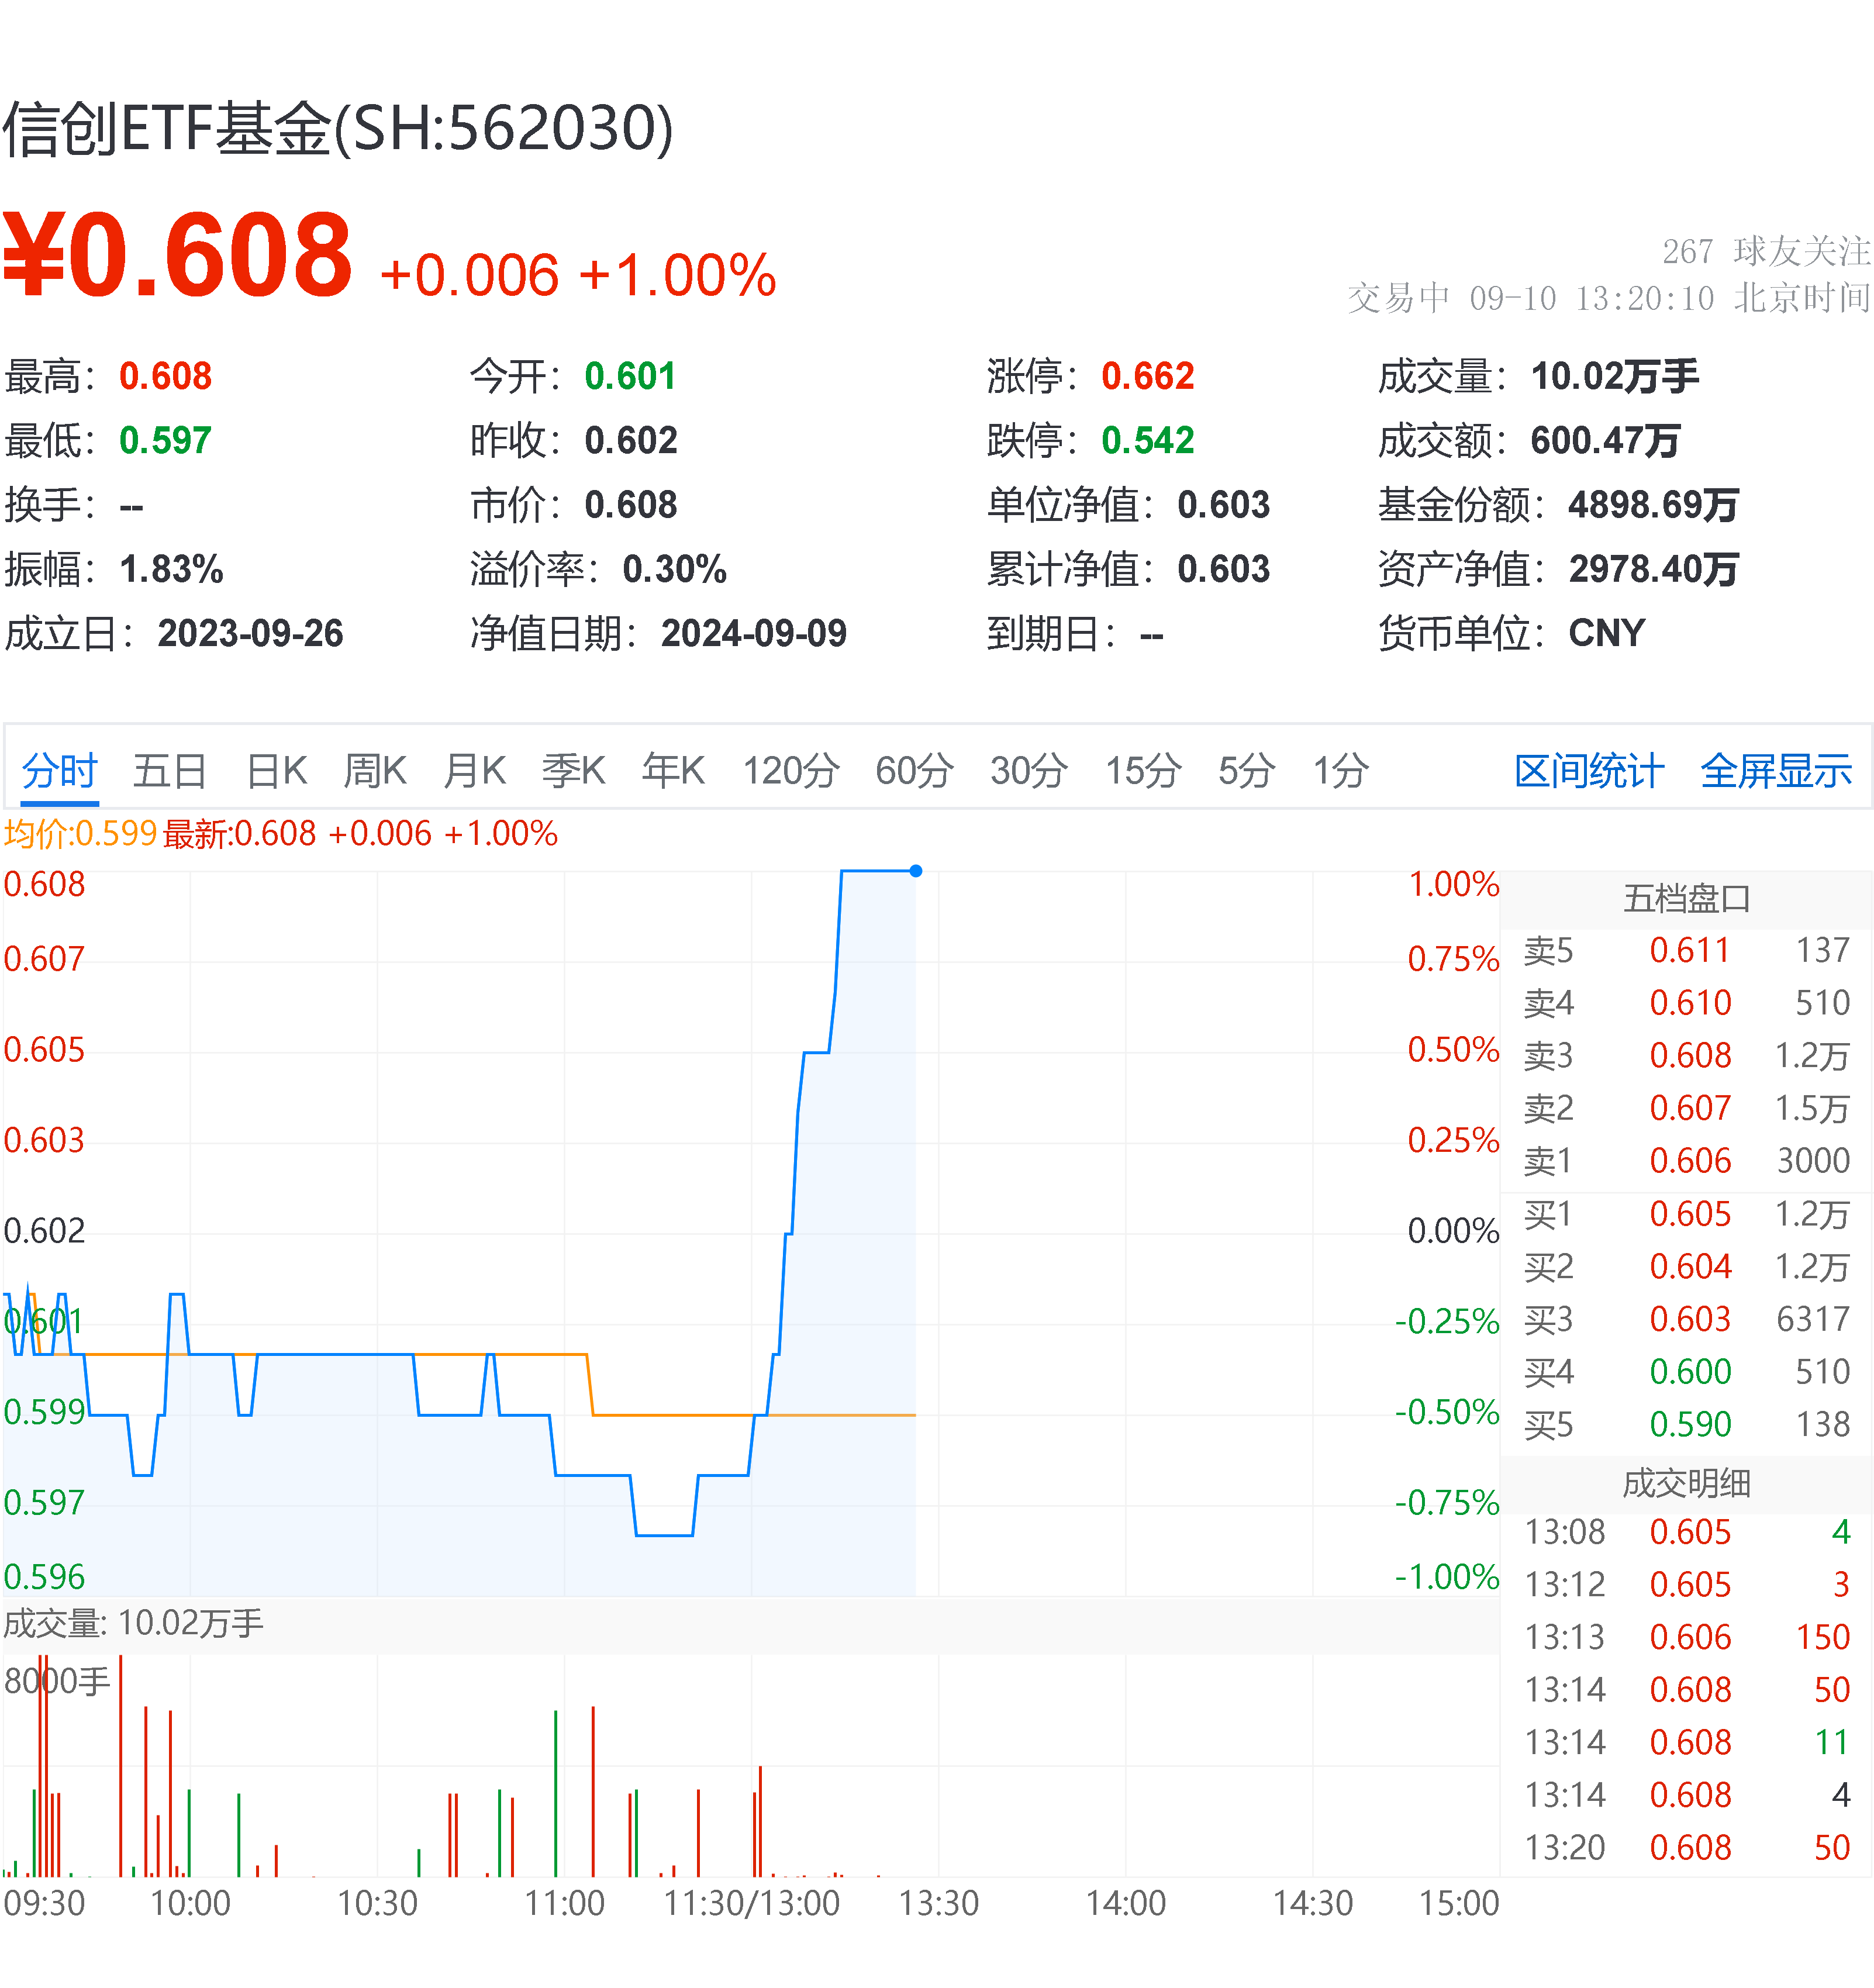This screenshot has width=1874, height=1988.
Task: Open the 五日 chart view
Action: coord(169,770)
